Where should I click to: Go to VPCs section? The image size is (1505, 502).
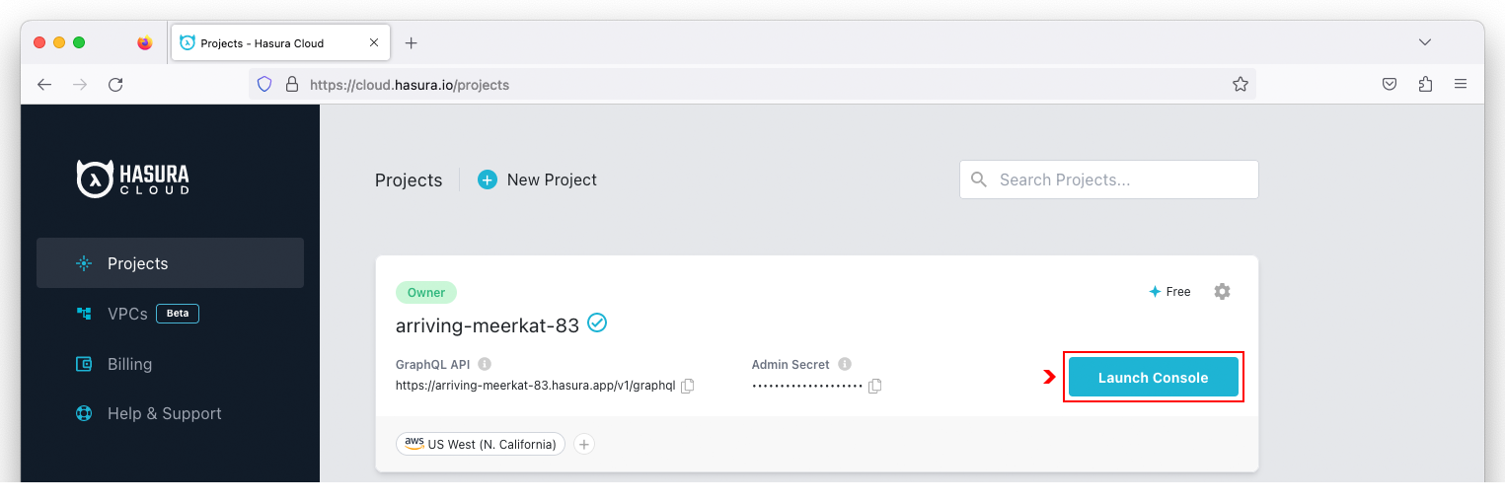[128, 314]
